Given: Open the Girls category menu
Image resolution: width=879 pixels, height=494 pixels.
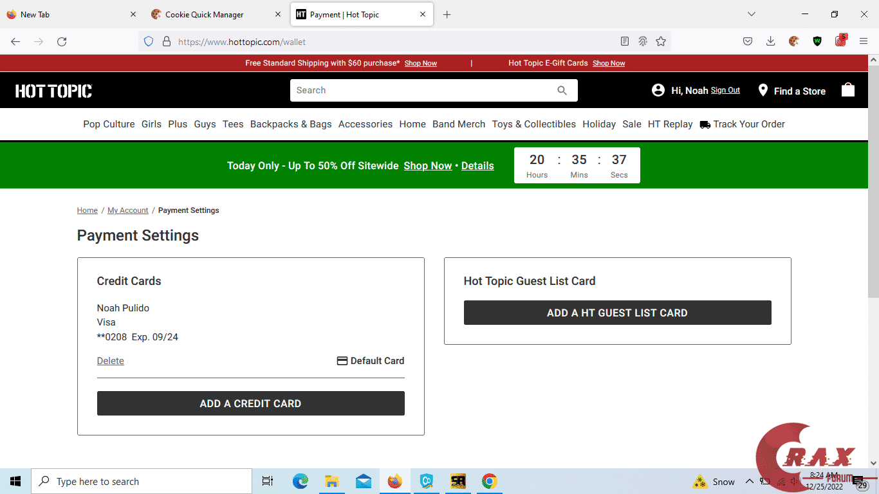Looking at the screenshot, I should point(151,124).
